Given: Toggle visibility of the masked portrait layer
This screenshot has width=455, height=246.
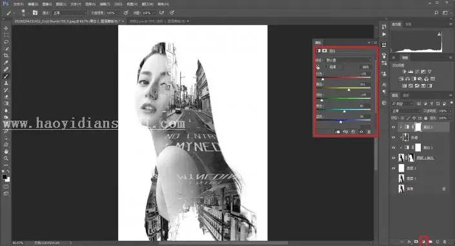Looking at the screenshot, I should click(x=394, y=158).
